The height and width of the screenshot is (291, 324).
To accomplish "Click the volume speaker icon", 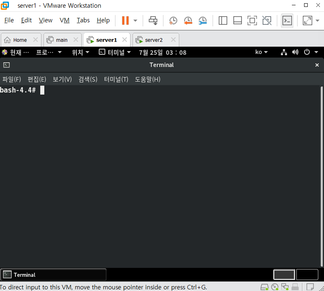I will (x=295, y=52).
